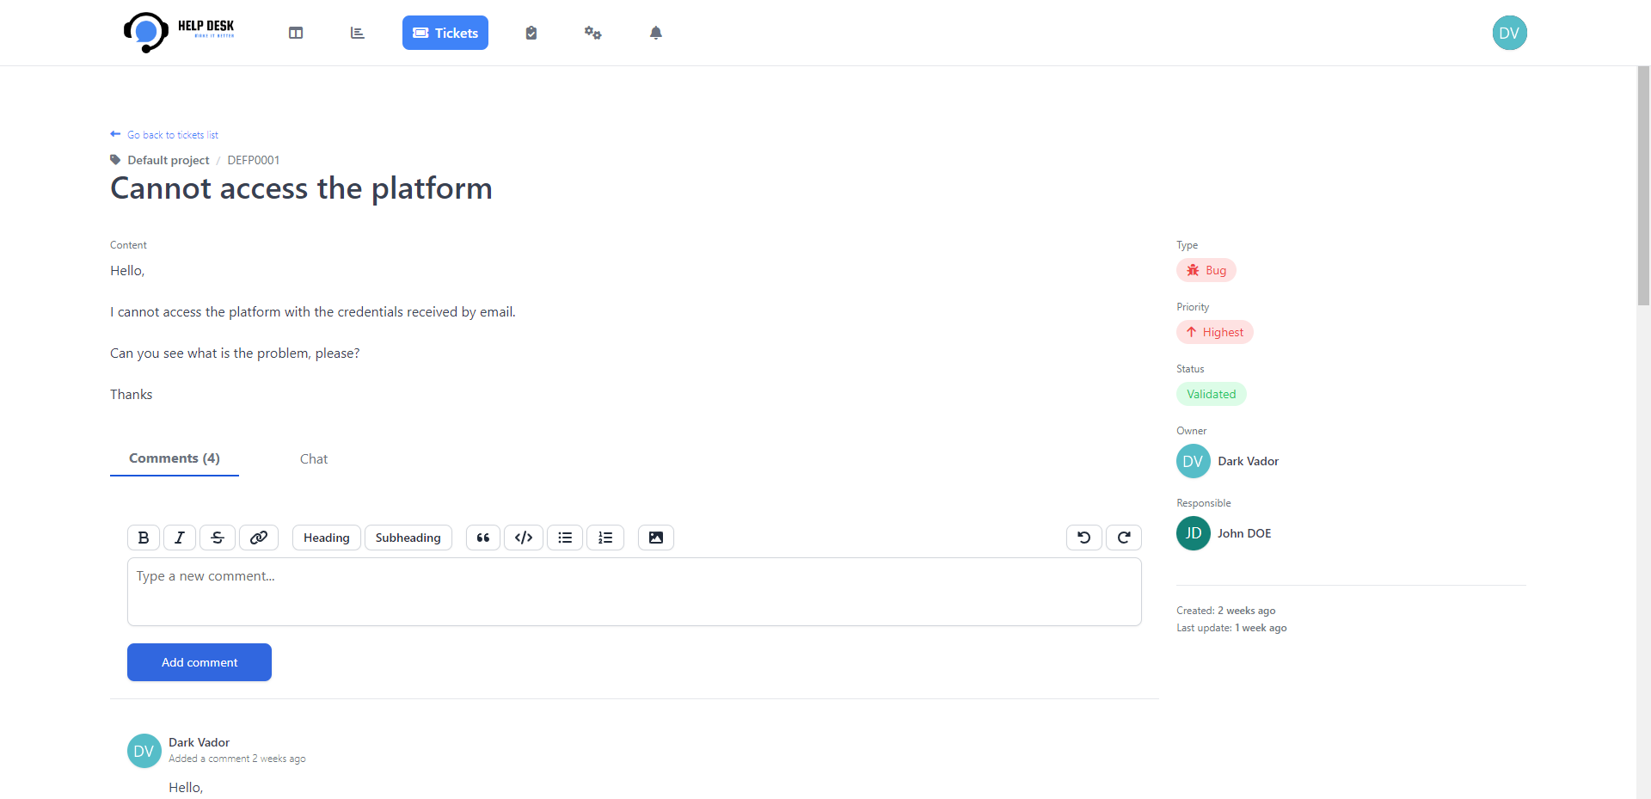Click the owner name Dark Vador
The width and height of the screenshot is (1651, 799).
pyautogui.click(x=1249, y=461)
